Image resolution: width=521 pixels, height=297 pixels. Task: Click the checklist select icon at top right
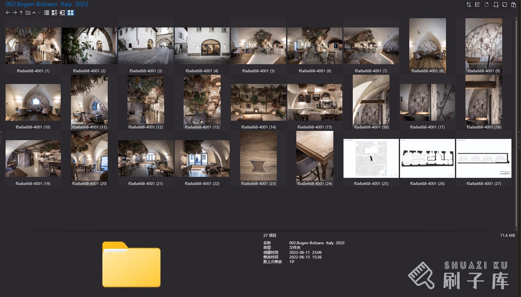click(x=477, y=5)
